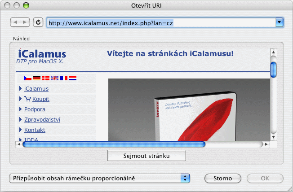Expand the triangle next to Kontakt
Viewport: 293px width, 192px height.
(20, 130)
